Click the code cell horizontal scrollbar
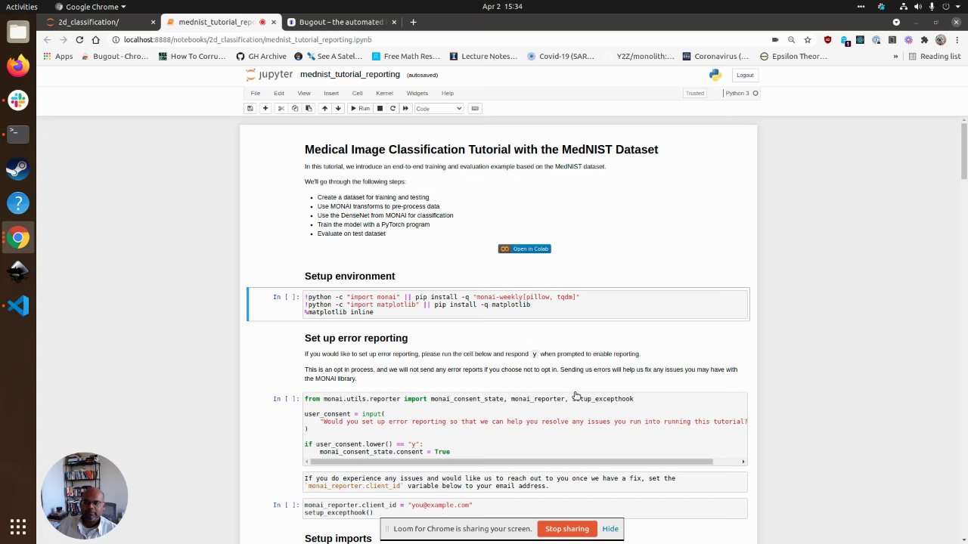Viewport: 968px width, 544px height. pyautogui.click(x=510, y=461)
